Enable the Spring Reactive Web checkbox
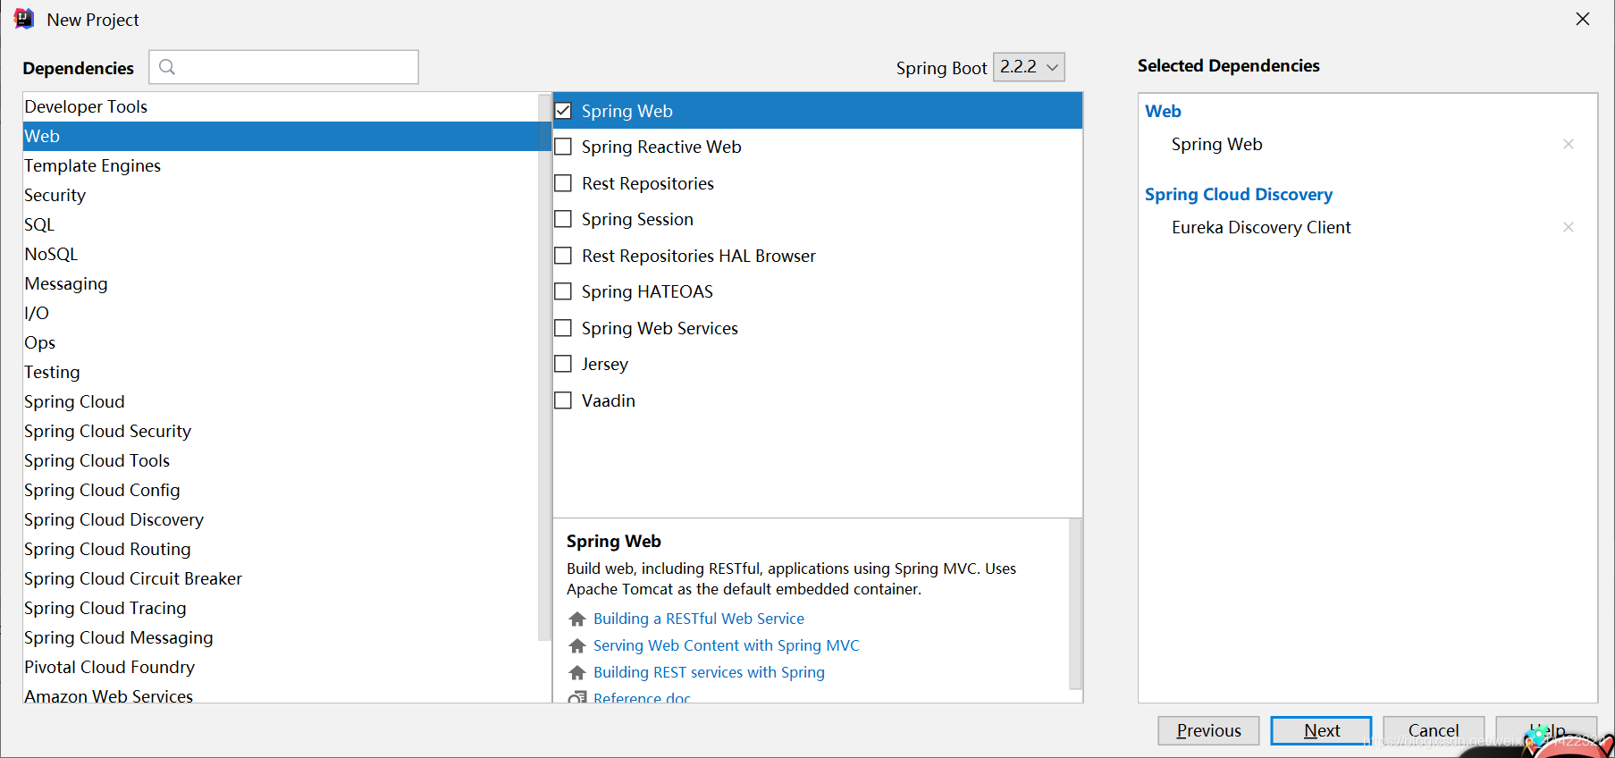 coord(563,147)
